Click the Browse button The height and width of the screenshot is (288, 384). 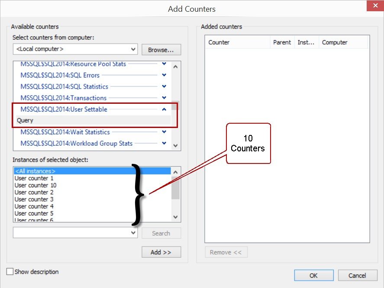pos(161,50)
